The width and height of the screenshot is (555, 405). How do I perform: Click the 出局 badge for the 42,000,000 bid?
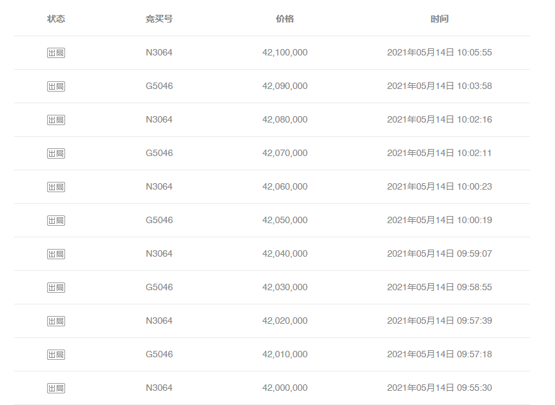pyautogui.click(x=56, y=388)
